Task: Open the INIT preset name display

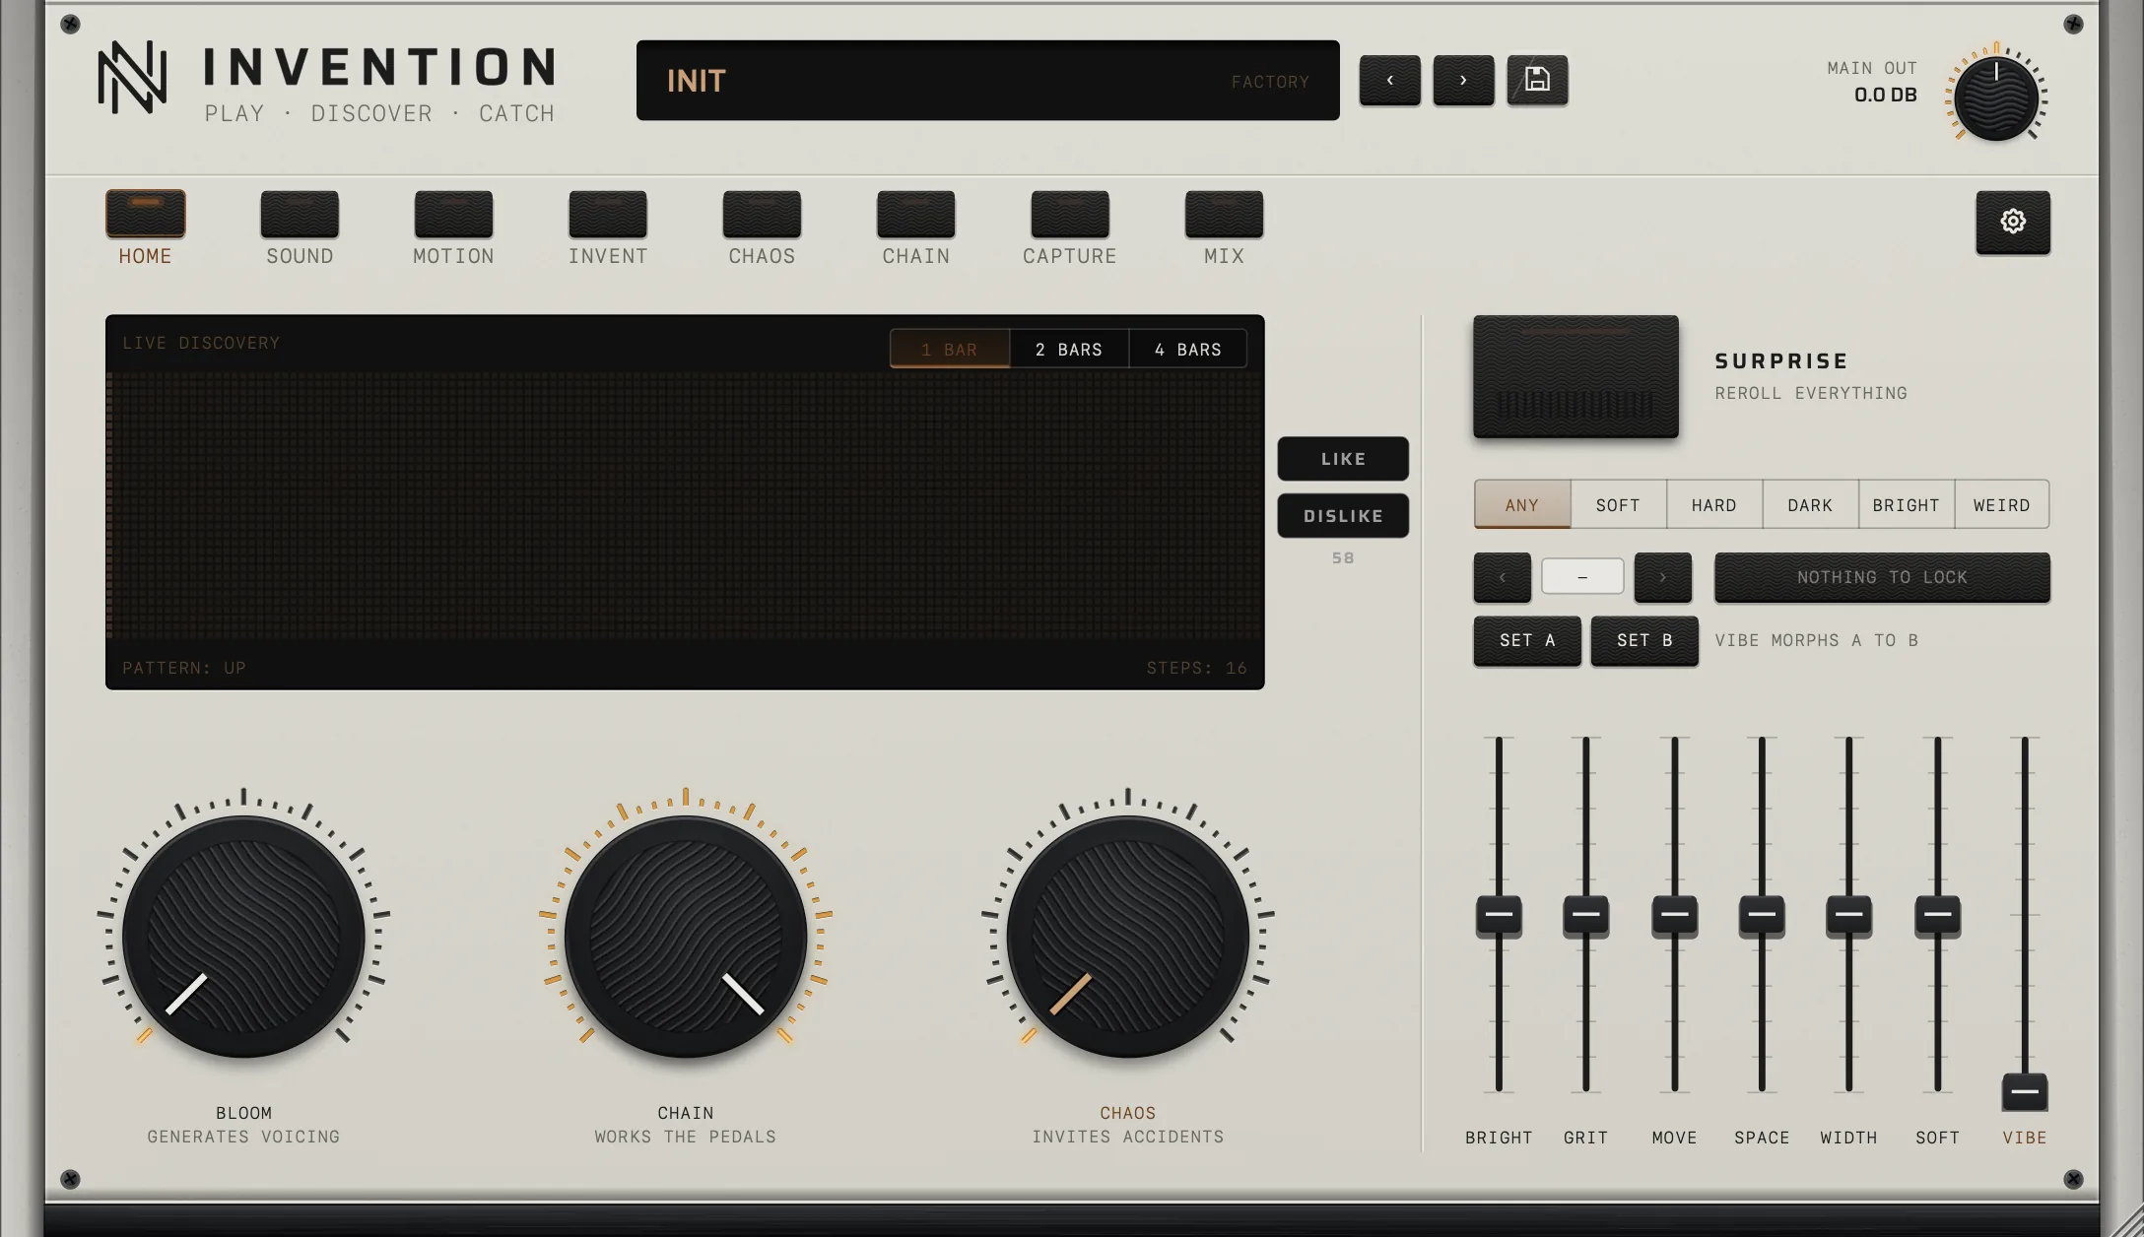Action: [988, 81]
